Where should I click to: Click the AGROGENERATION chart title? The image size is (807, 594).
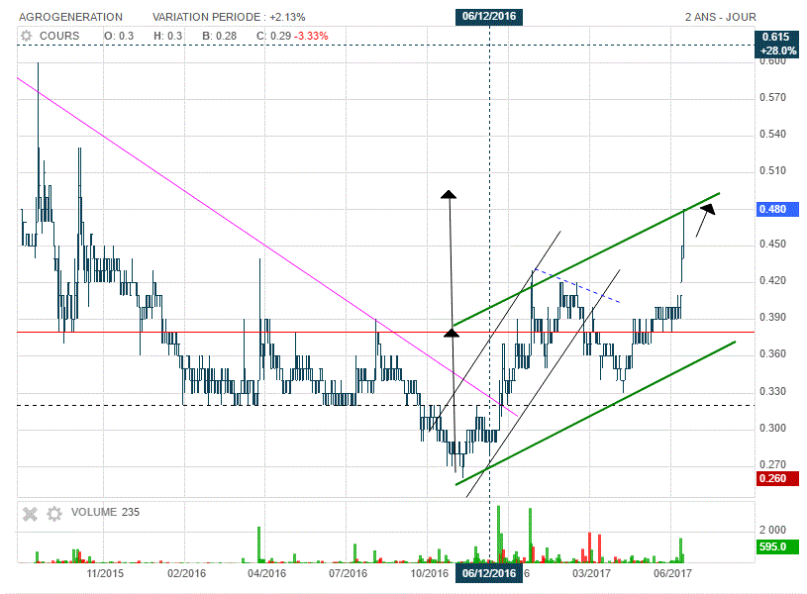click(x=71, y=17)
